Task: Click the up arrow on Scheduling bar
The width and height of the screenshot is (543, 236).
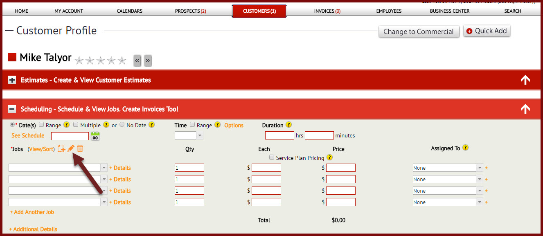Action: tap(525, 109)
